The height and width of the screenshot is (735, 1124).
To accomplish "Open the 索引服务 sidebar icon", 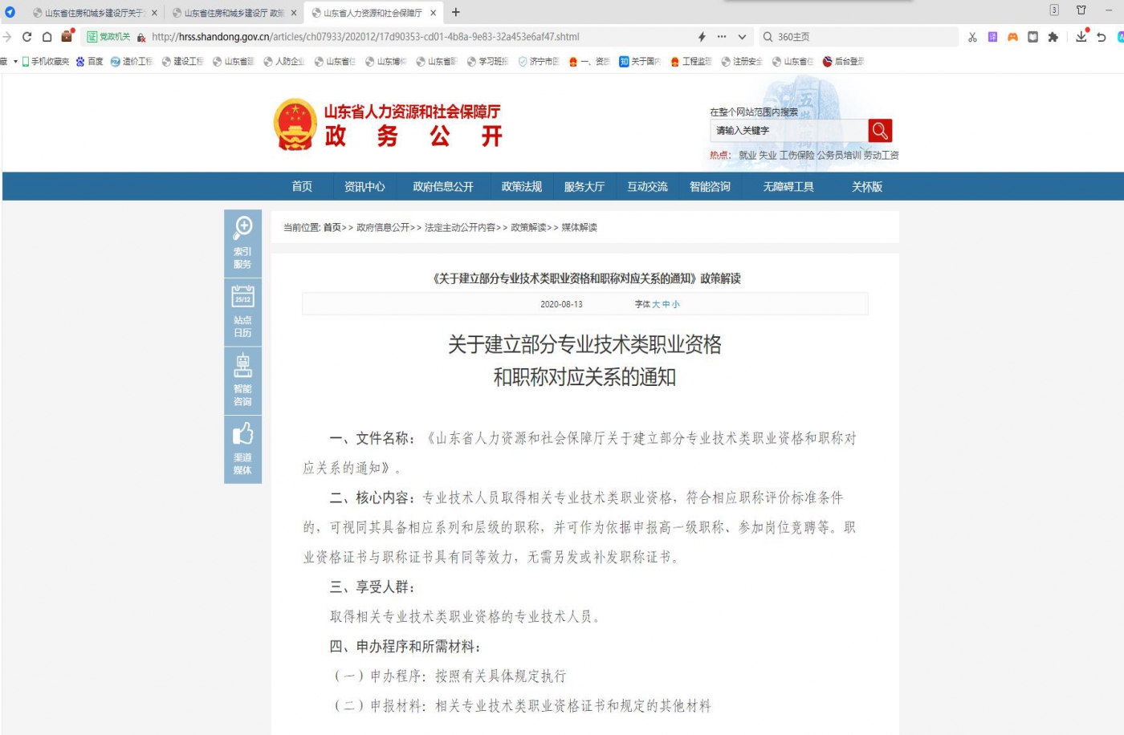I will (242, 243).
